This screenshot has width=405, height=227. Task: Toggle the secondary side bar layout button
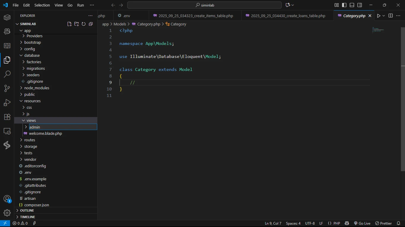tap(360, 5)
